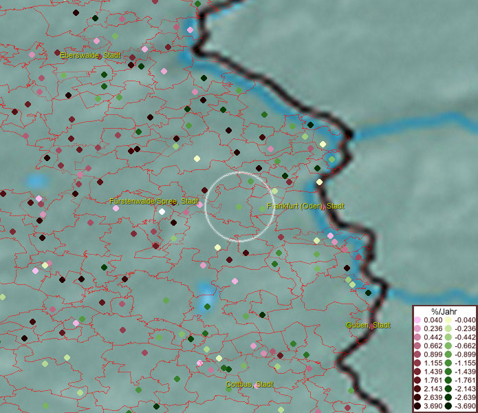The image size is (478, 413).
Task: Click the 0.040 legend value
Action: [x=433, y=320]
